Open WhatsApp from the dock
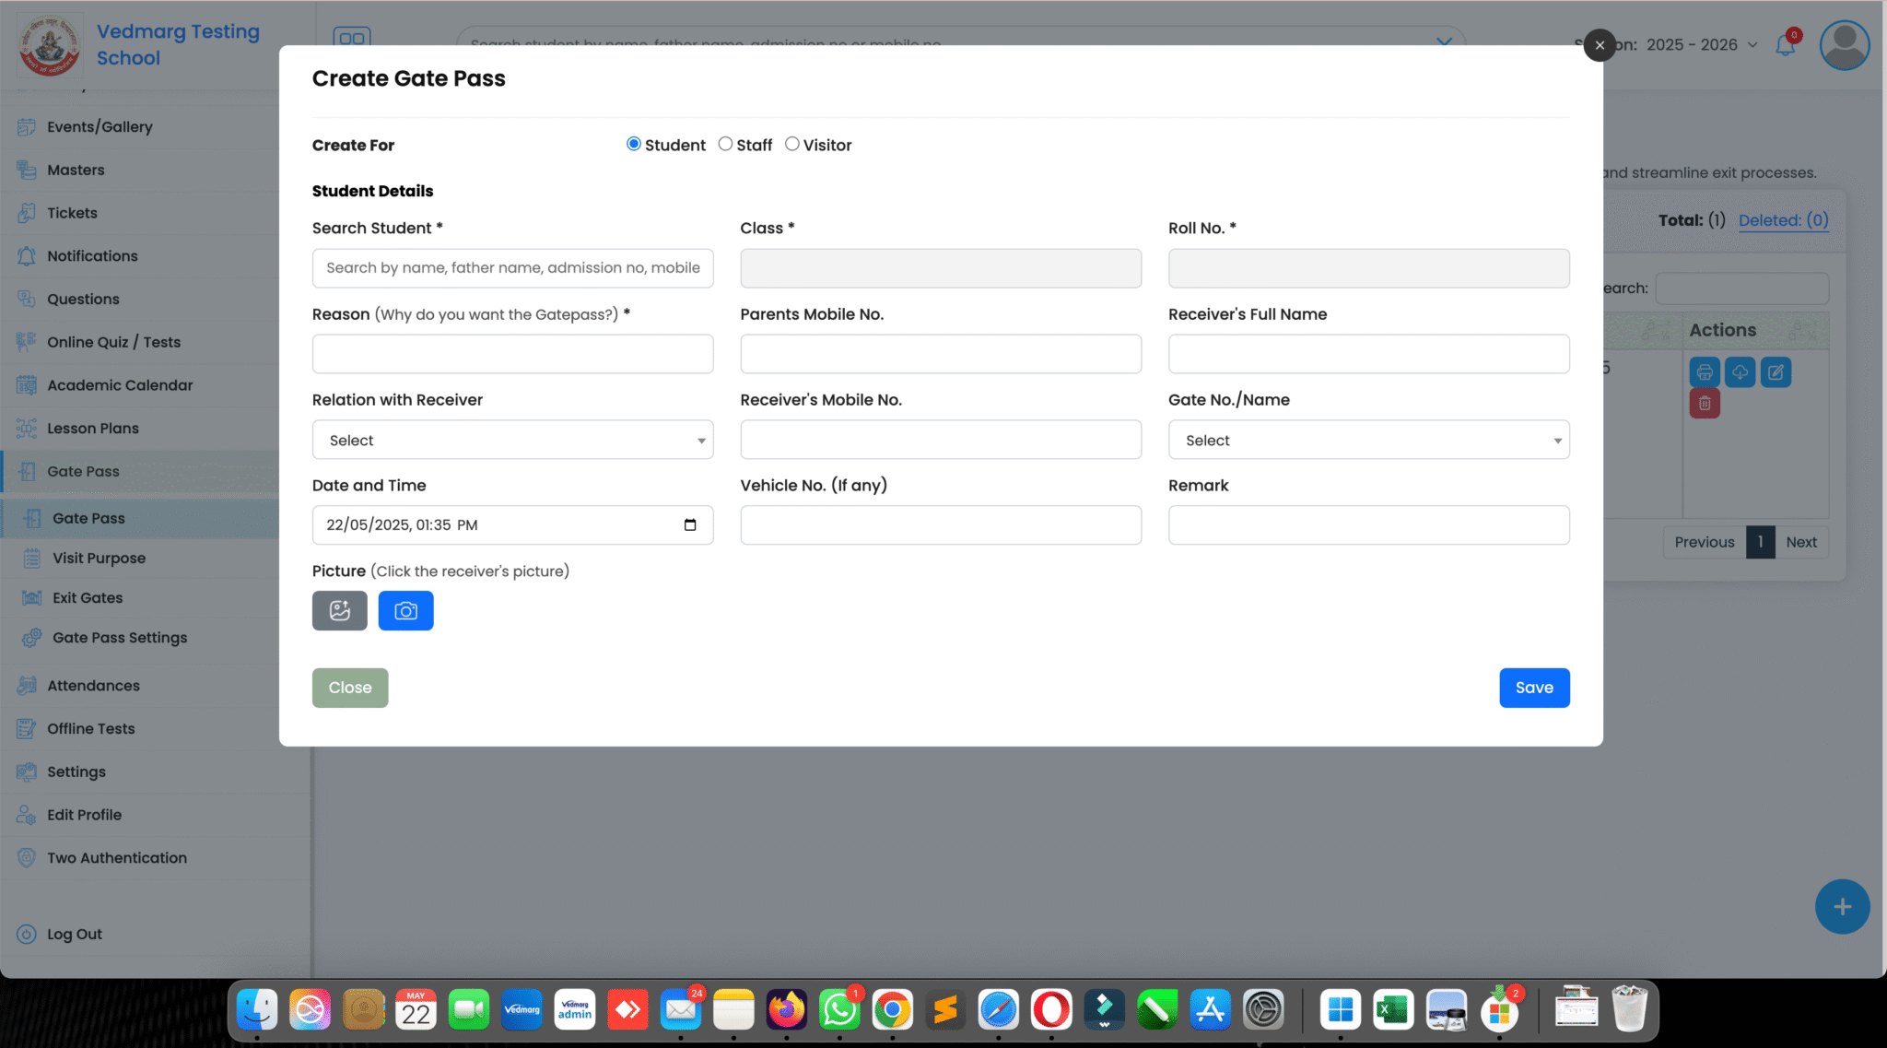 click(838, 1010)
